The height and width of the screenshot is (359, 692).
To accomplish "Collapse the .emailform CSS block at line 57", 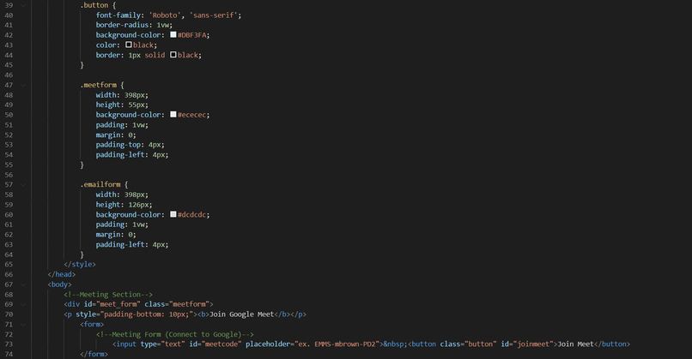I will (x=23, y=184).
